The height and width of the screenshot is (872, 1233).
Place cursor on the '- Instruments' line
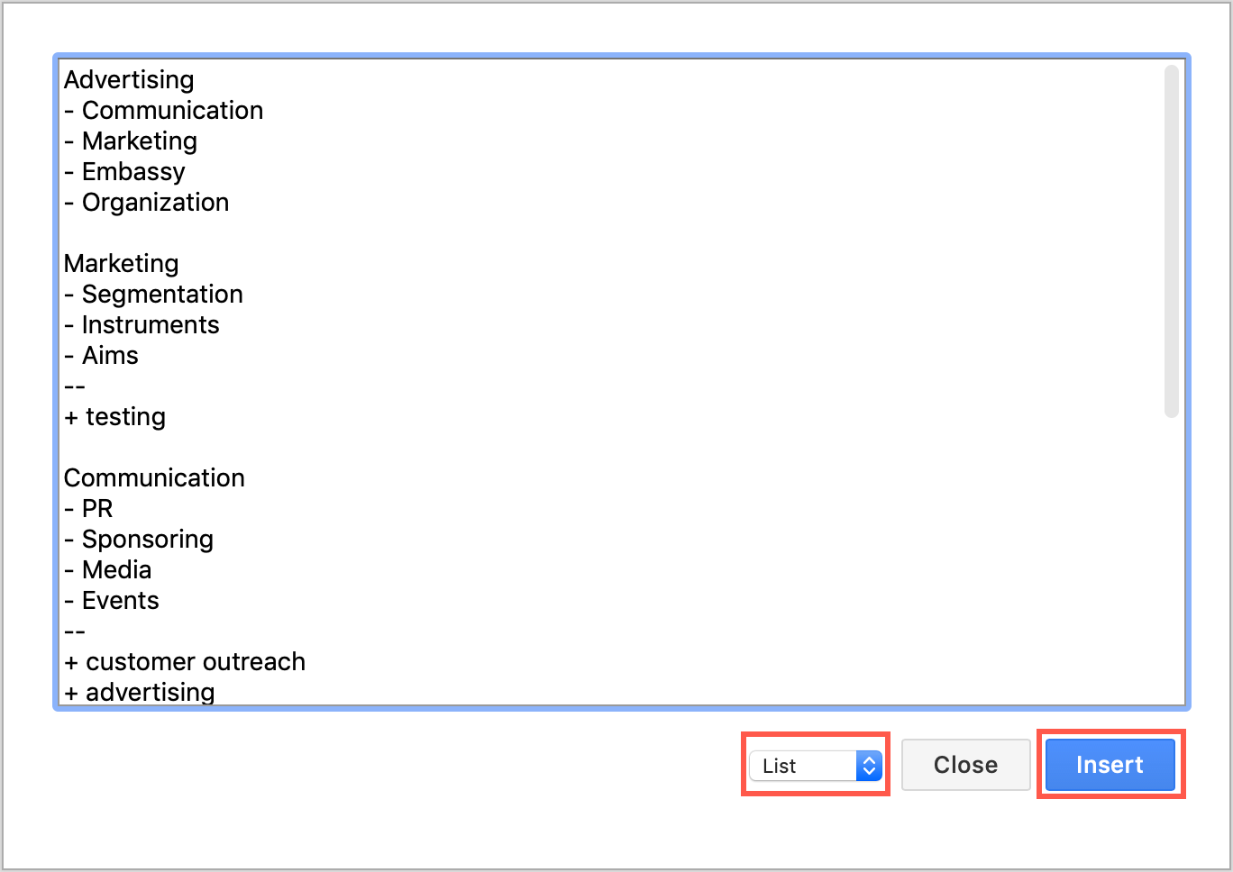pyautogui.click(x=142, y=324)
